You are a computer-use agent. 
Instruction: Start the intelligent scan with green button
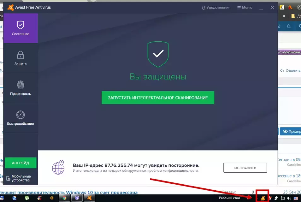point(158,98)
